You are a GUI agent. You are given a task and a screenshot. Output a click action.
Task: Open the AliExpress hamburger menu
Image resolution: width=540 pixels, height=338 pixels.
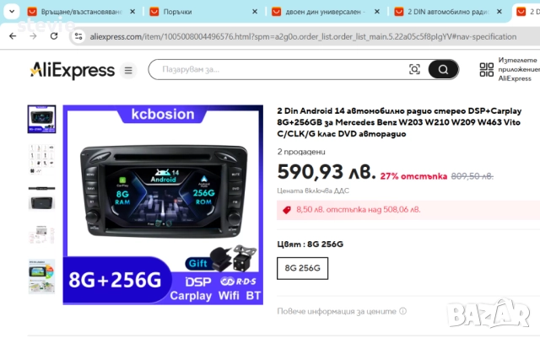pyautogui.click(x=128, y=70)
